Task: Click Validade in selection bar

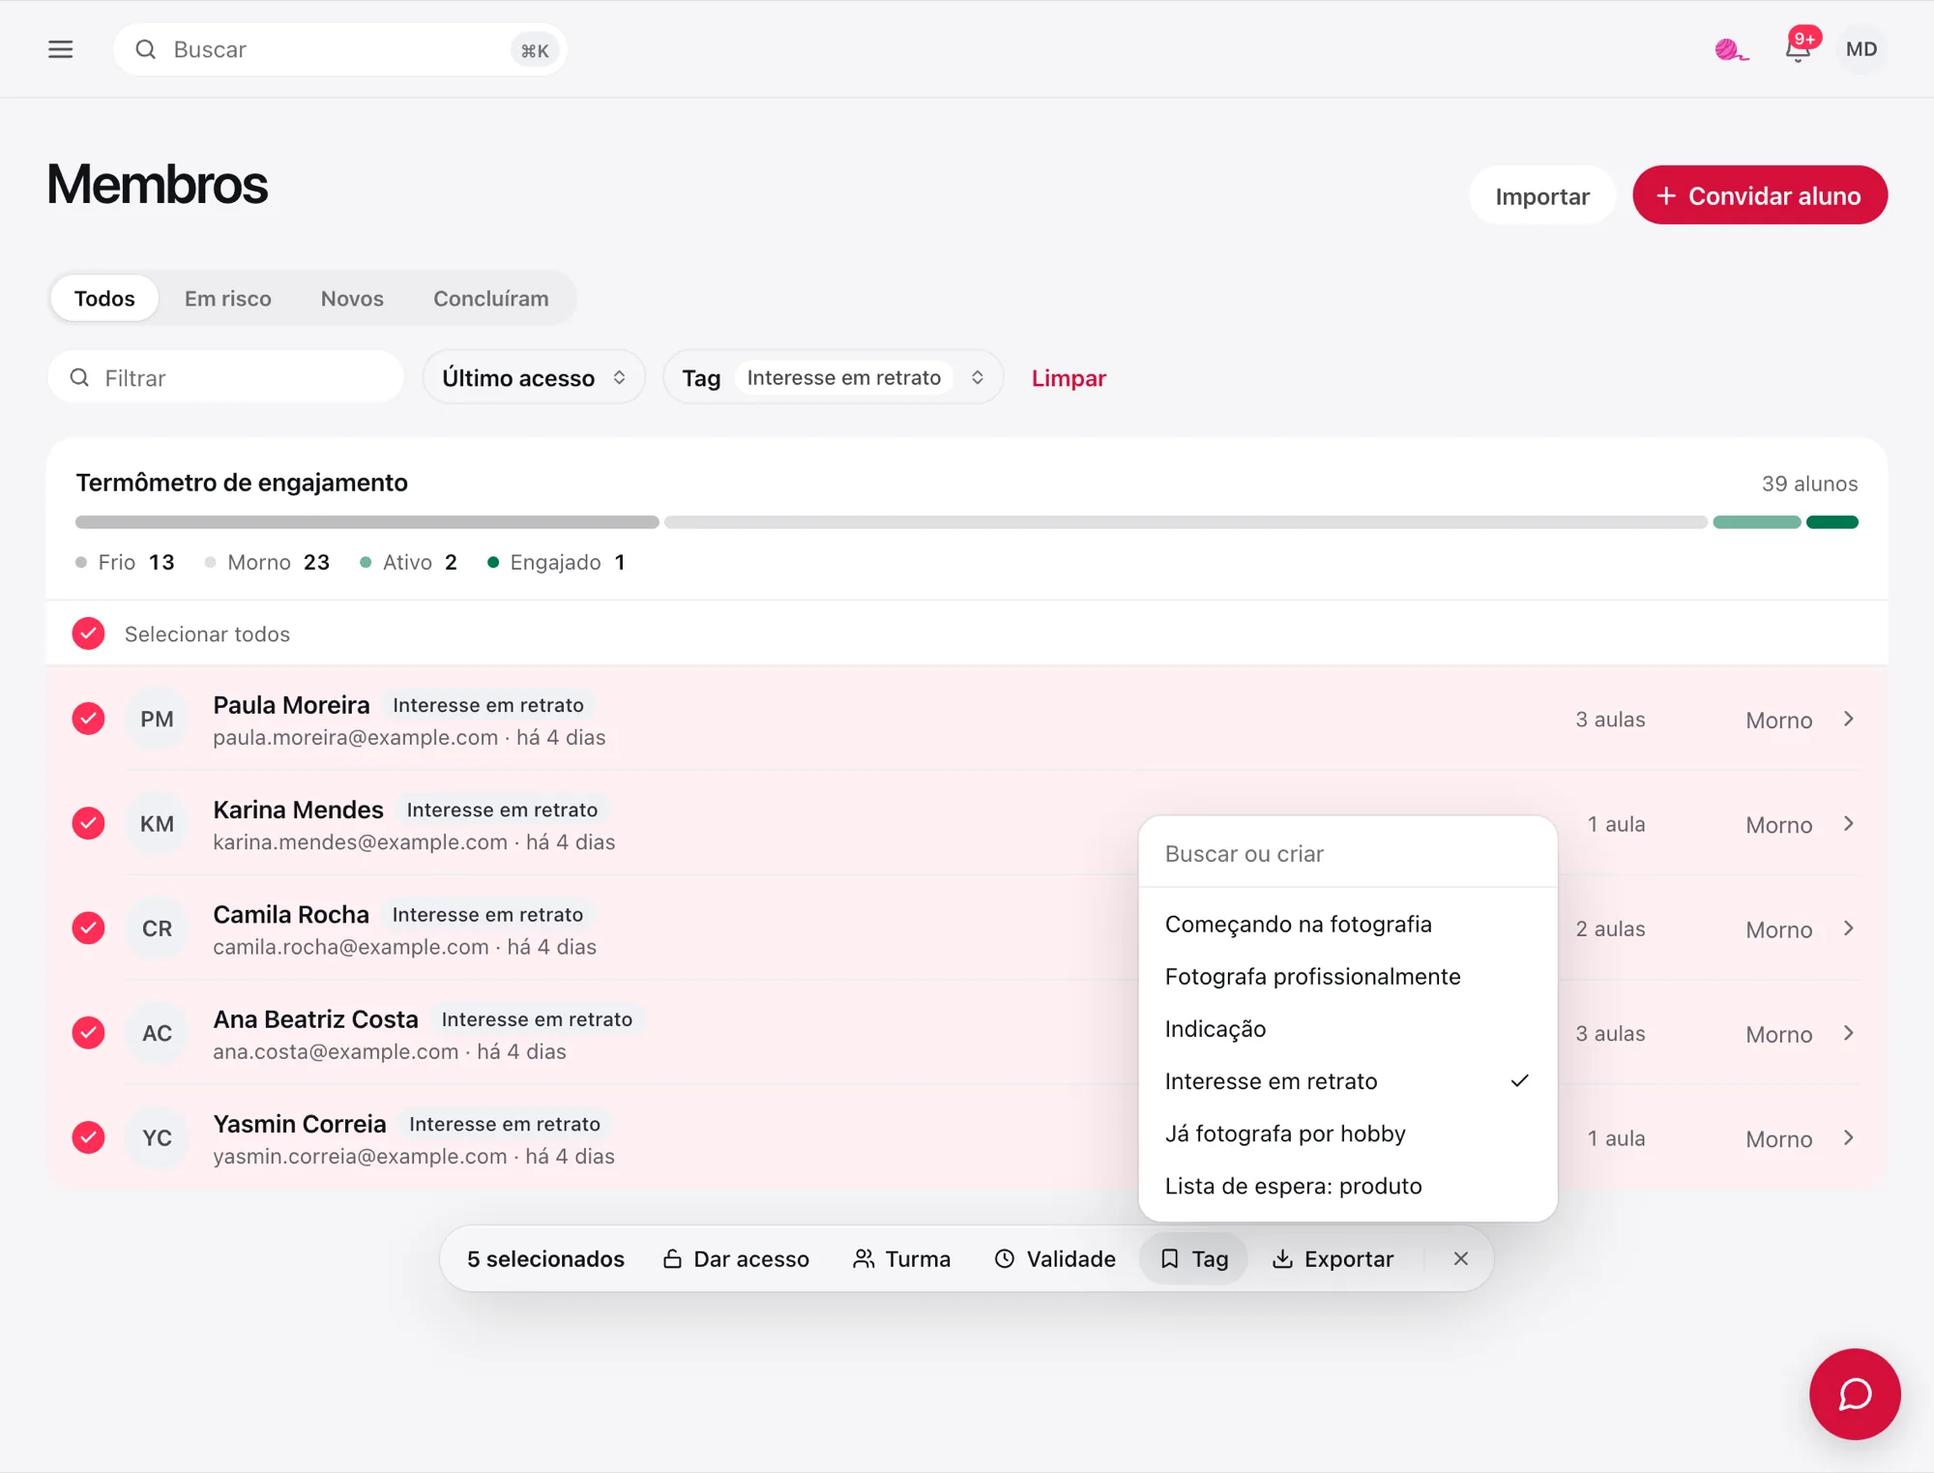Action: pos(1055,1258)
